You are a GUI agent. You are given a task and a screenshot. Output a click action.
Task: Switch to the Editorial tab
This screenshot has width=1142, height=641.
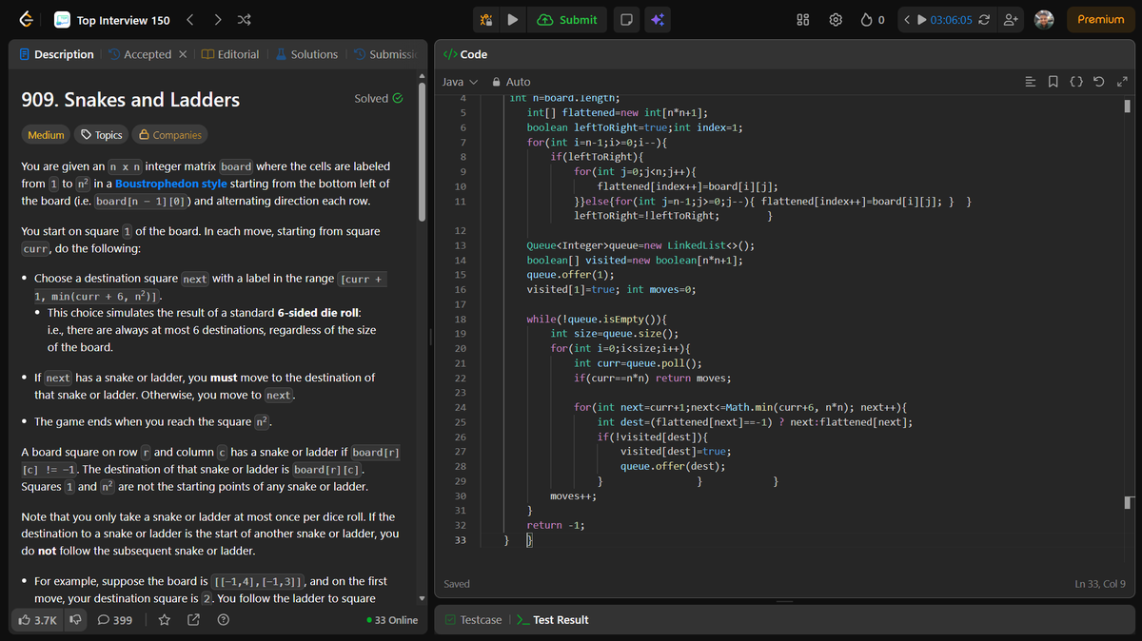[230, 54]
